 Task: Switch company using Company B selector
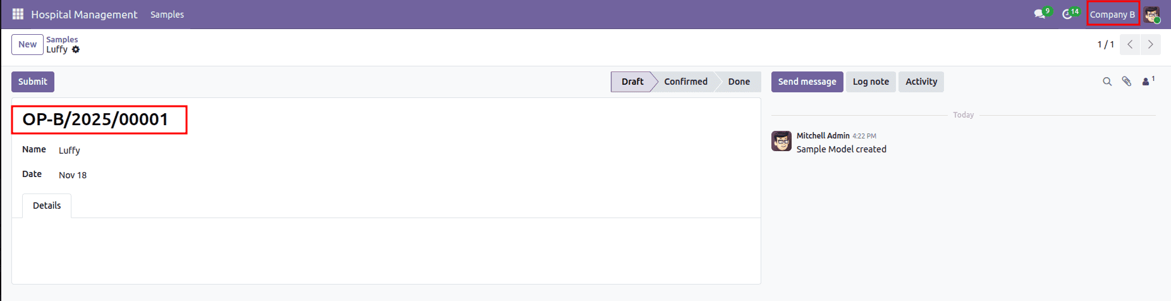pos(1113,14)
